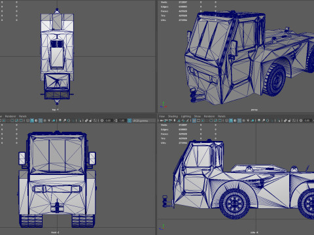
Task: Click Shadows icon in front panel toolbar
Action: click(x=54, y=121)
